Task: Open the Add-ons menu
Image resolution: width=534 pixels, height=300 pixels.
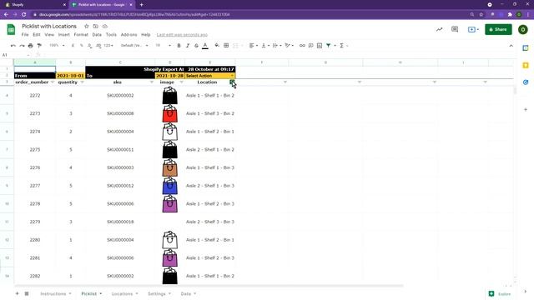Action: pyautogui.click(x=128, y=35)
